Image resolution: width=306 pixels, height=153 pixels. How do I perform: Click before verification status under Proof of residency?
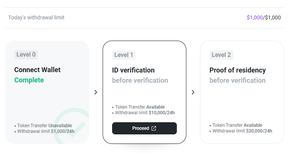[x=237, y=80]
